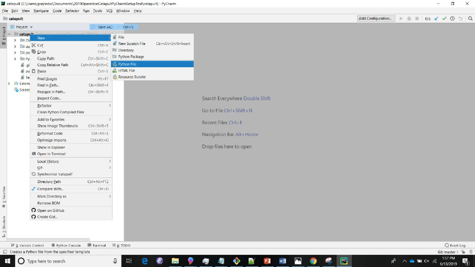The image size is (475, 267).
Task: Select Inspect Code
Action: [71, 98]
